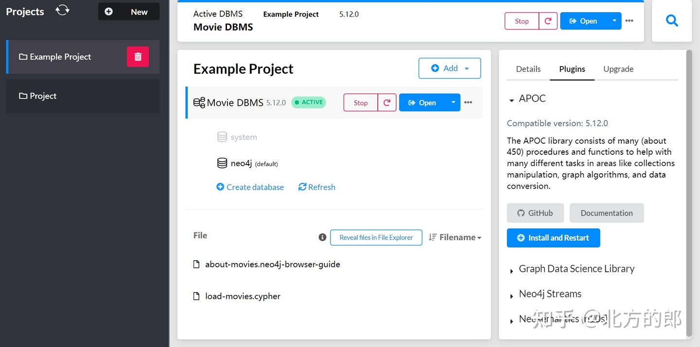Click Install and Restart for APOC

[x=553, y=238]
